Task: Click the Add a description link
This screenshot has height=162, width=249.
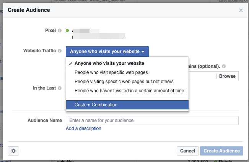Action: click(x=83, y=128)
